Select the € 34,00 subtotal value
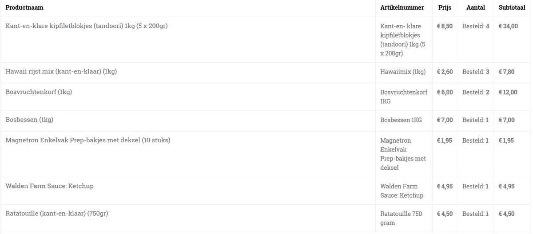Viewport: 533px width, 234px height. [x=508, y=26]
